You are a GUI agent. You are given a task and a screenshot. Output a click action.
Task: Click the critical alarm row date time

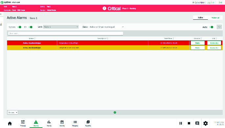[x=169, y=43]
